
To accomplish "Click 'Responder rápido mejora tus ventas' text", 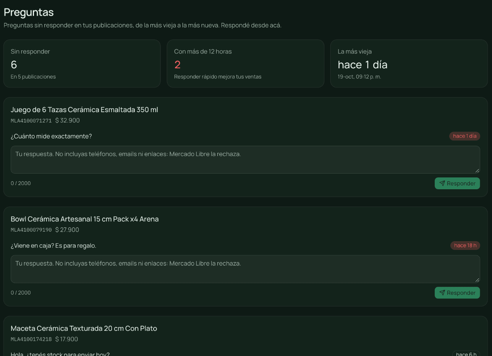I will click(218, 77).
